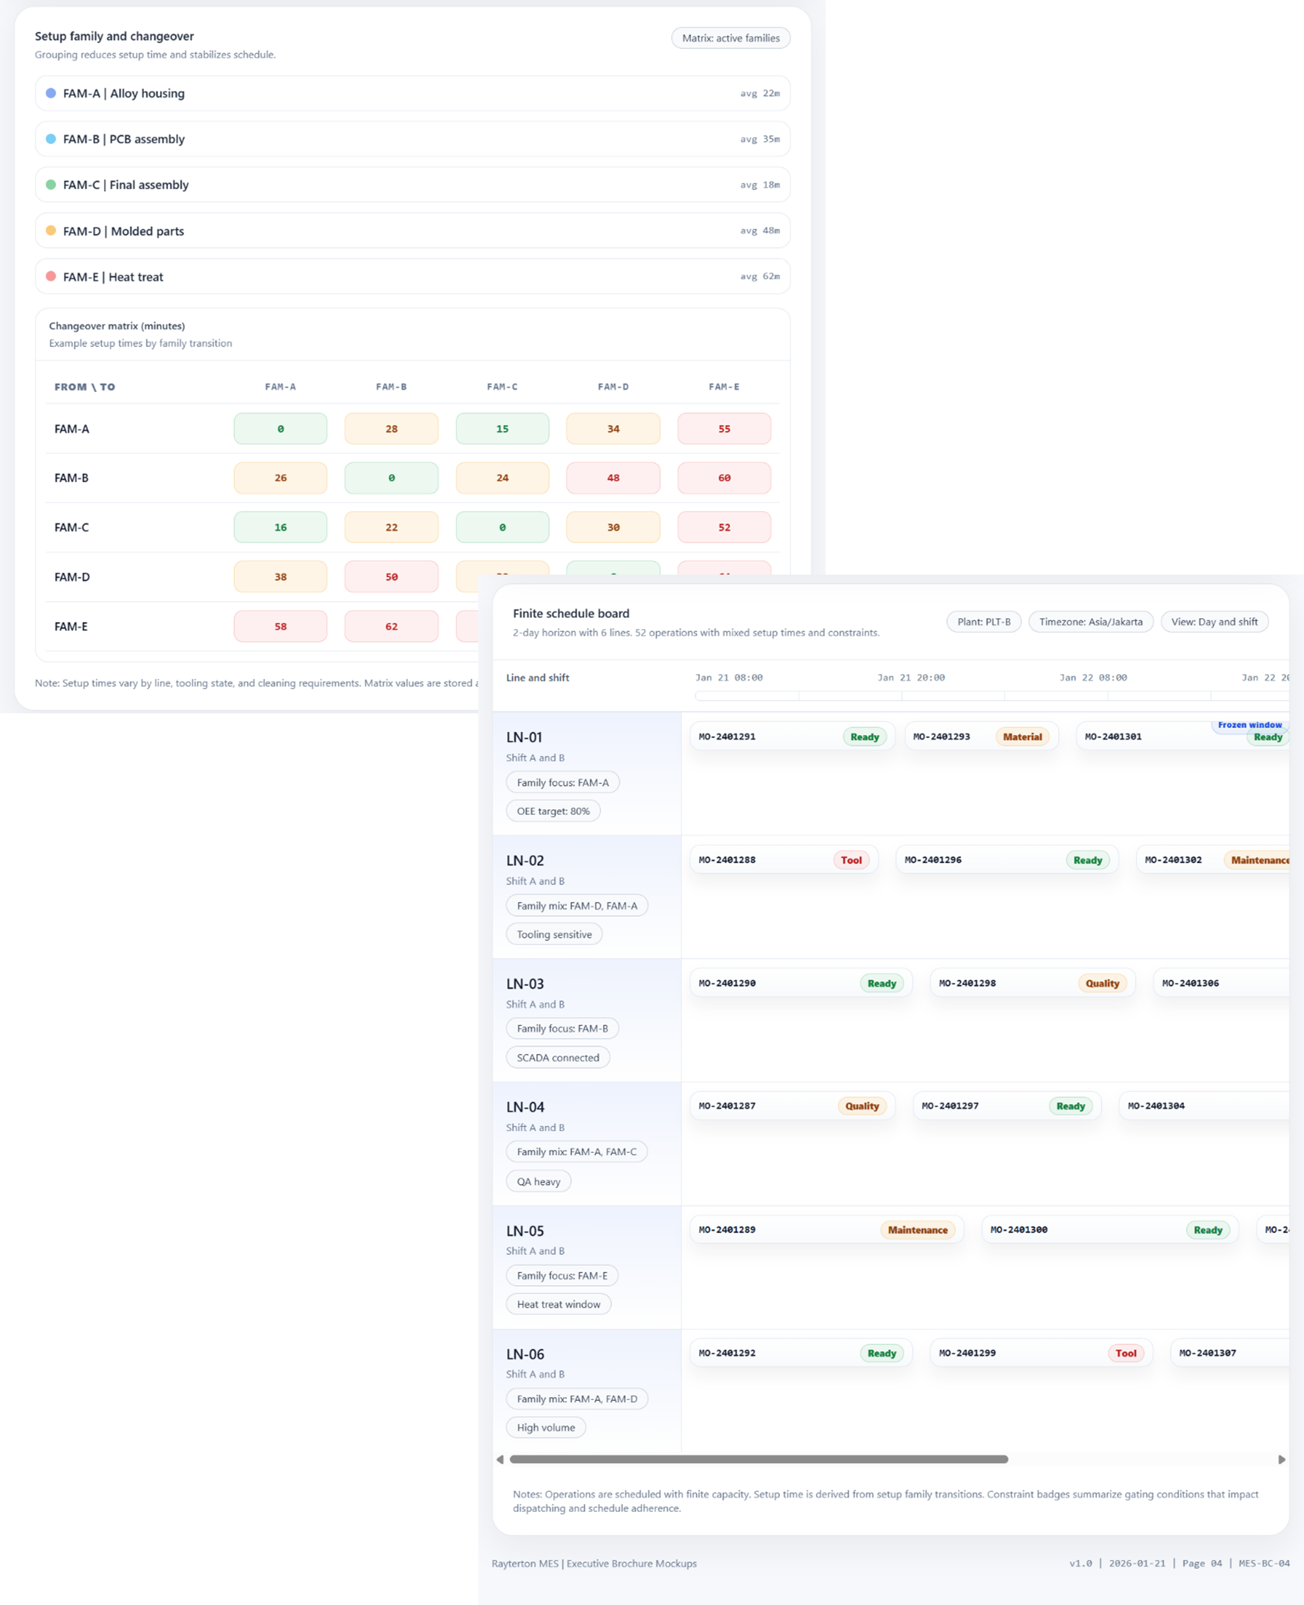Image resolution: width=1304 pixels, height=1605 pixels.
Task: Click Quality badge on MO-2401298
Action: [x=1102, y=983]
